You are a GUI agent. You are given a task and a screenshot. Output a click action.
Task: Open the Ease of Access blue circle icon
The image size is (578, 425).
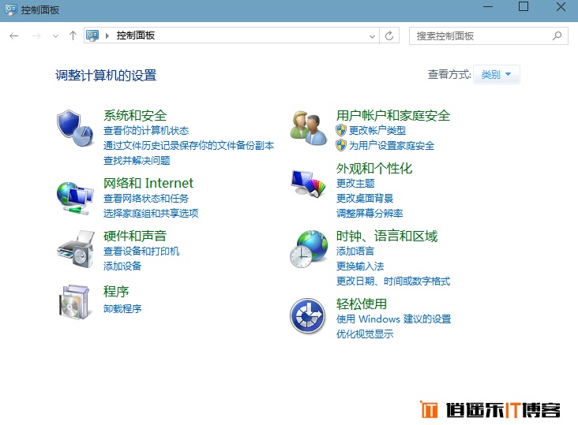pos(307,315)
